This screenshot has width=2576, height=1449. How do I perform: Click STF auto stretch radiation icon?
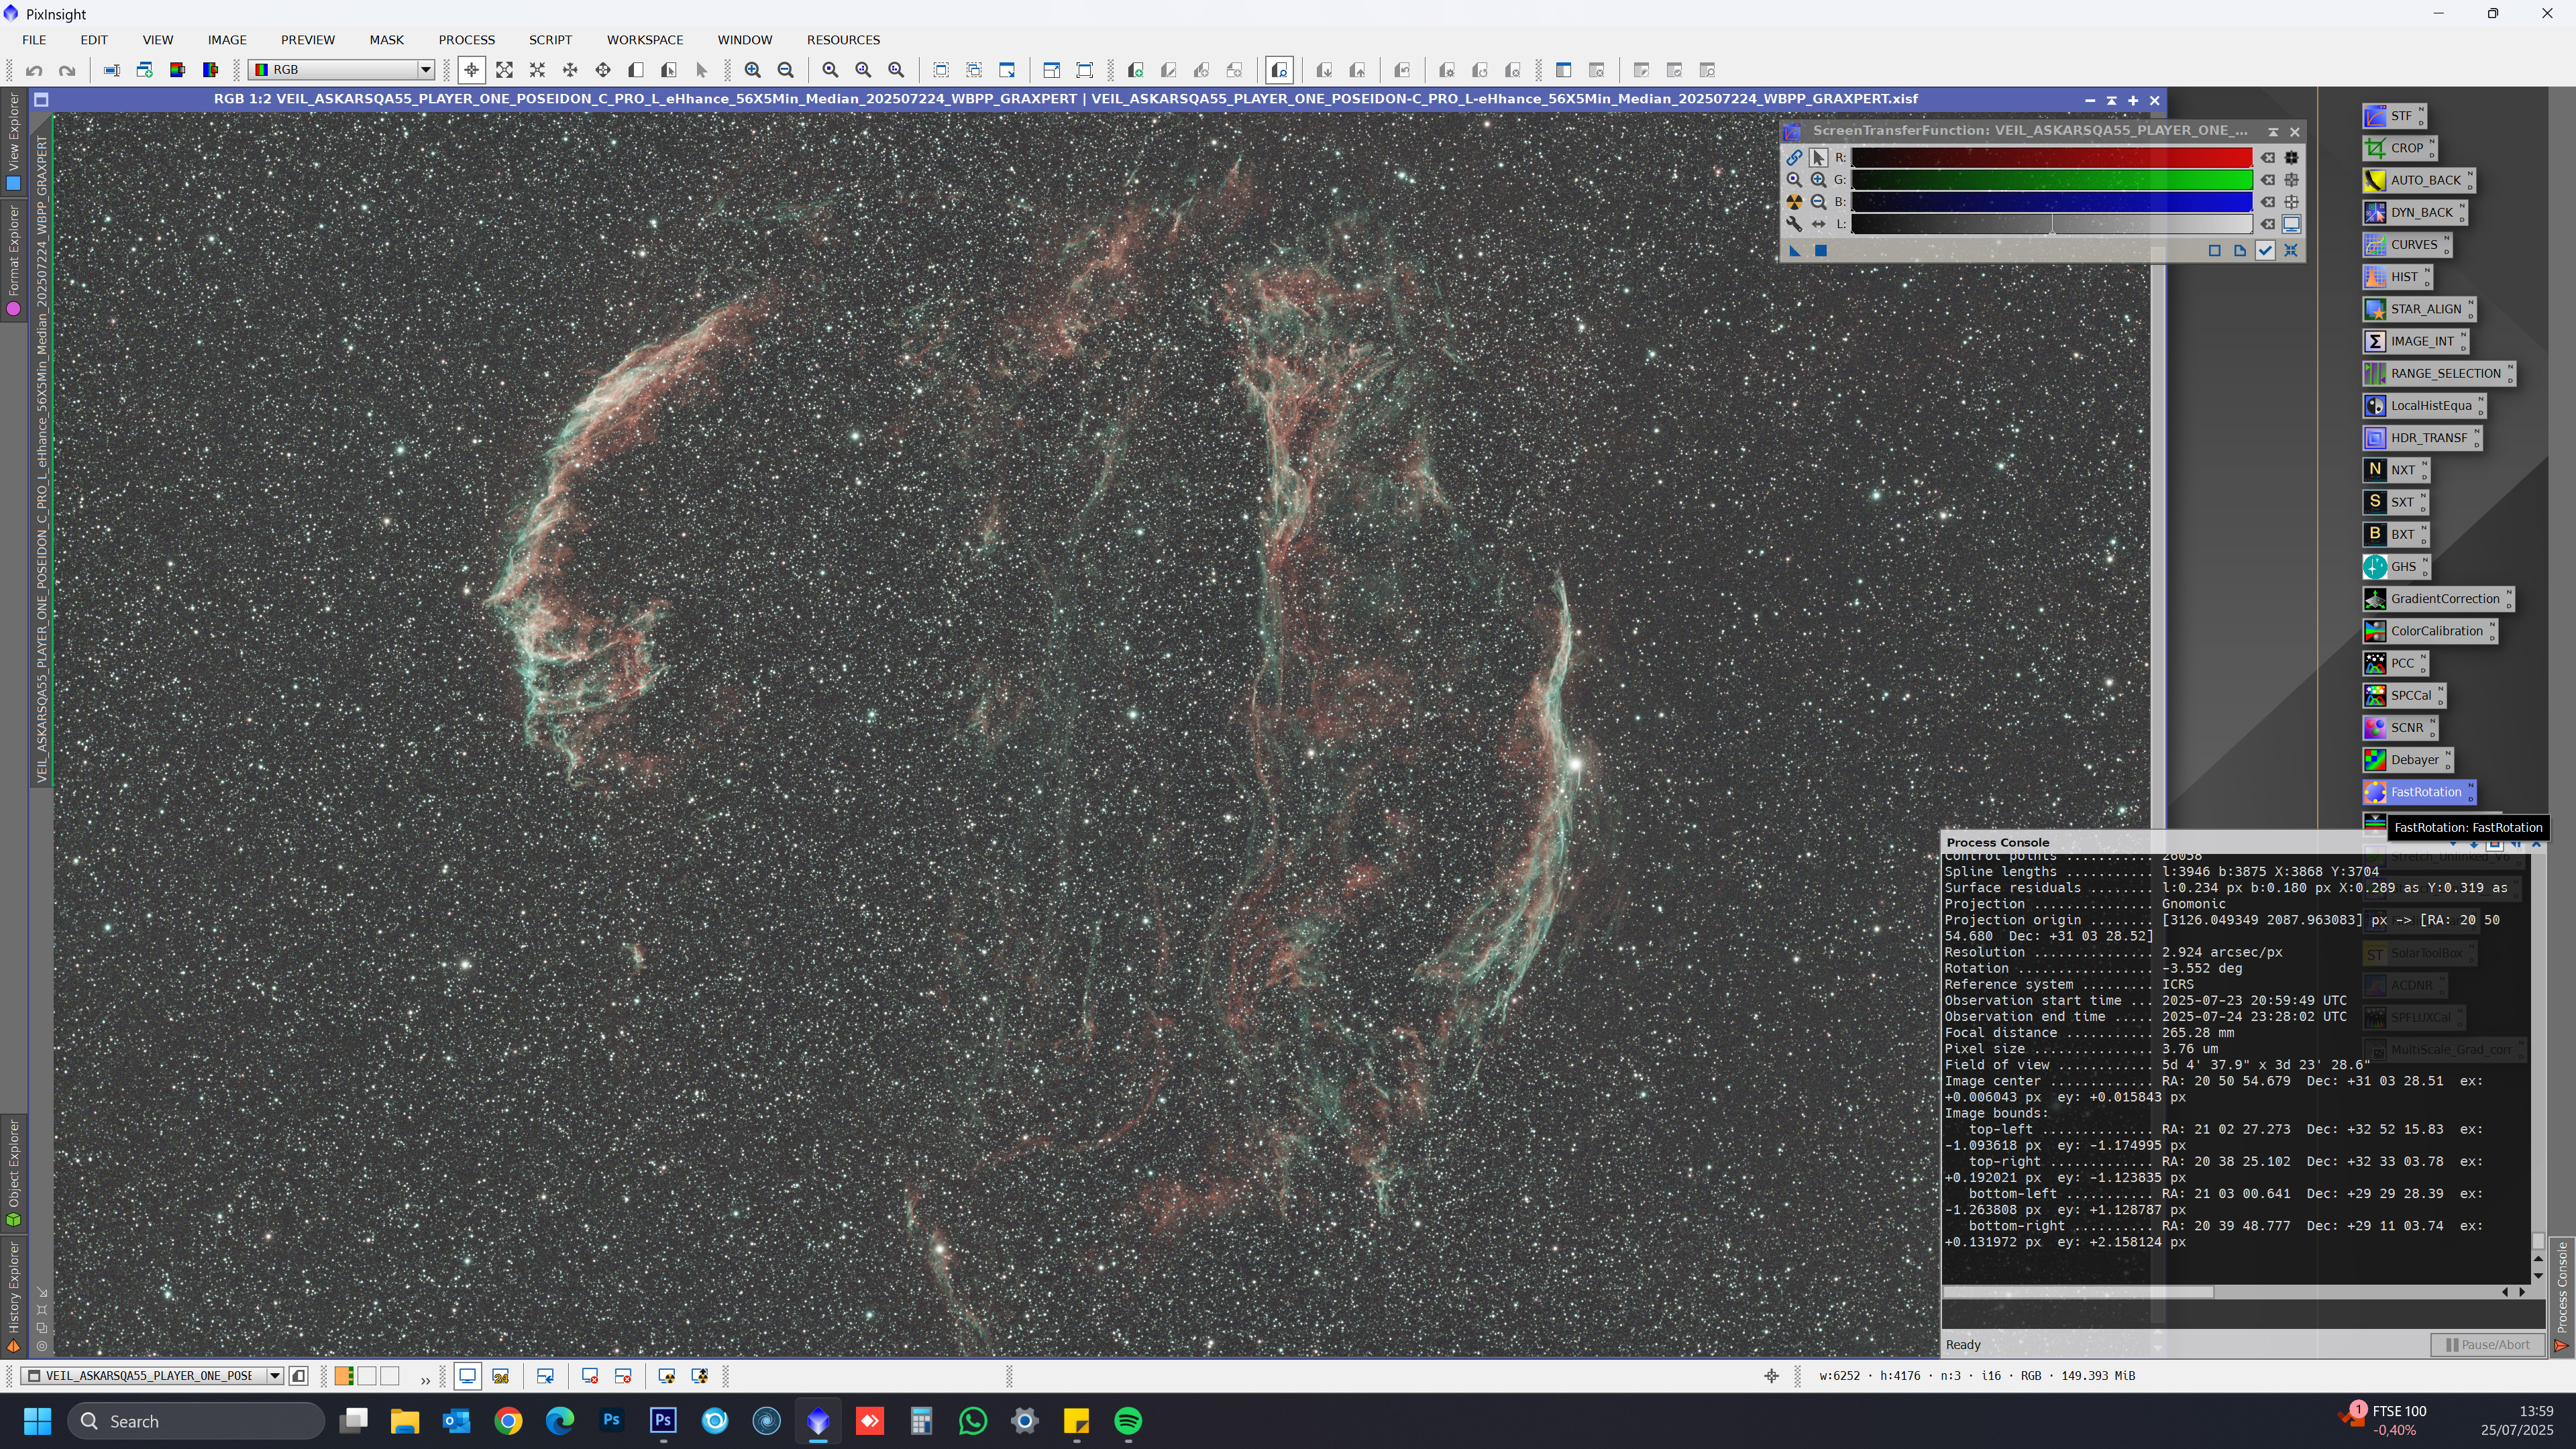pos(1794,202)
